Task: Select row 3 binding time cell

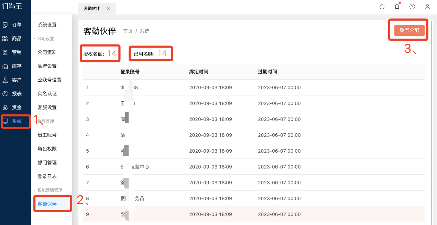Action: coord(210,119)
